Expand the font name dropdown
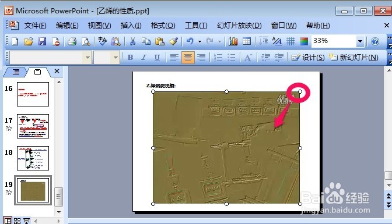The height and width of the screenshot is (224, 392). [87, 58]
